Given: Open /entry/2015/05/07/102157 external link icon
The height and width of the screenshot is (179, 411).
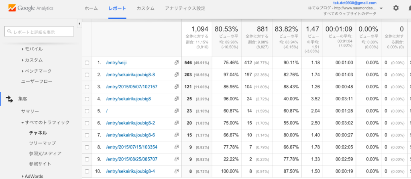Looking at the screenshot, I should pyautogui.click(x=177, y=87).
